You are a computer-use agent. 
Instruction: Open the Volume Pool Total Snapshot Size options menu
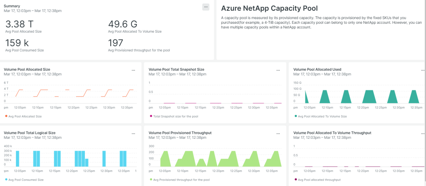(x=278, y=70)
